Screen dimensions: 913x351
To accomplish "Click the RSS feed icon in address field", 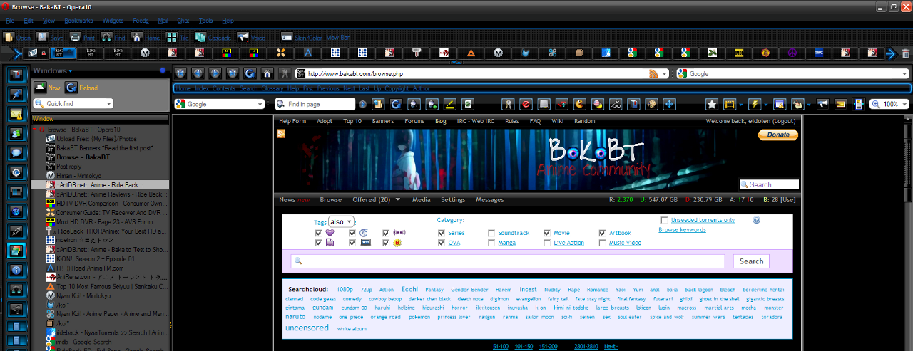I will [653, 73].
